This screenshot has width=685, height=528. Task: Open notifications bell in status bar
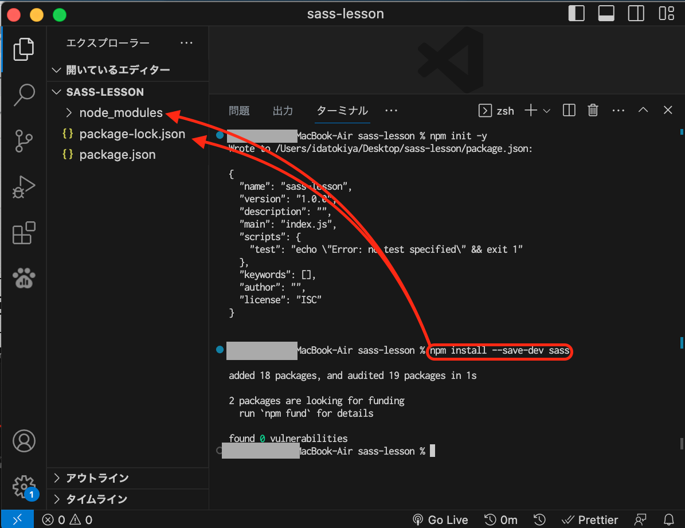pos(669,520)
